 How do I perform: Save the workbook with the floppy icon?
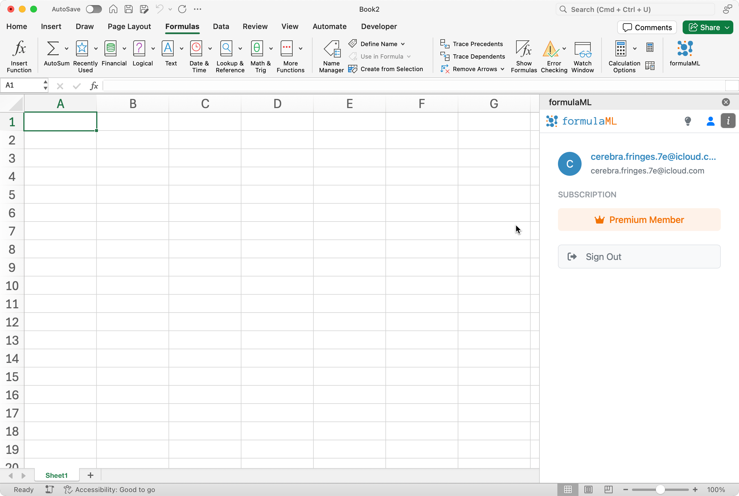pyautogui.click(x=129, y=9)
